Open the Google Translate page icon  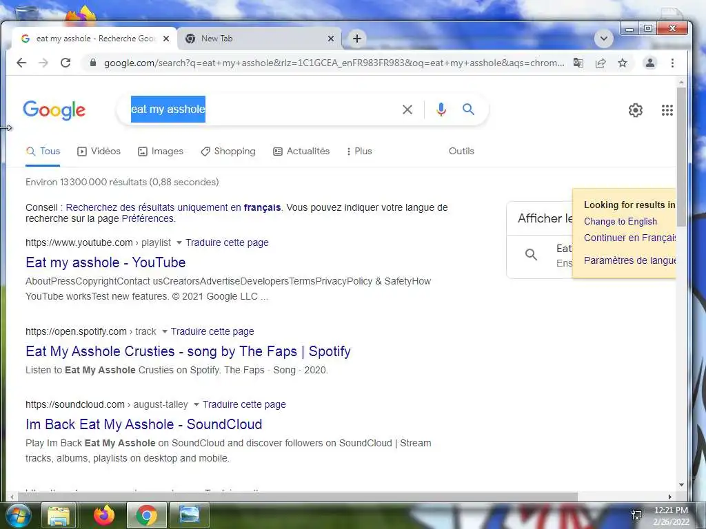(578, 63)
